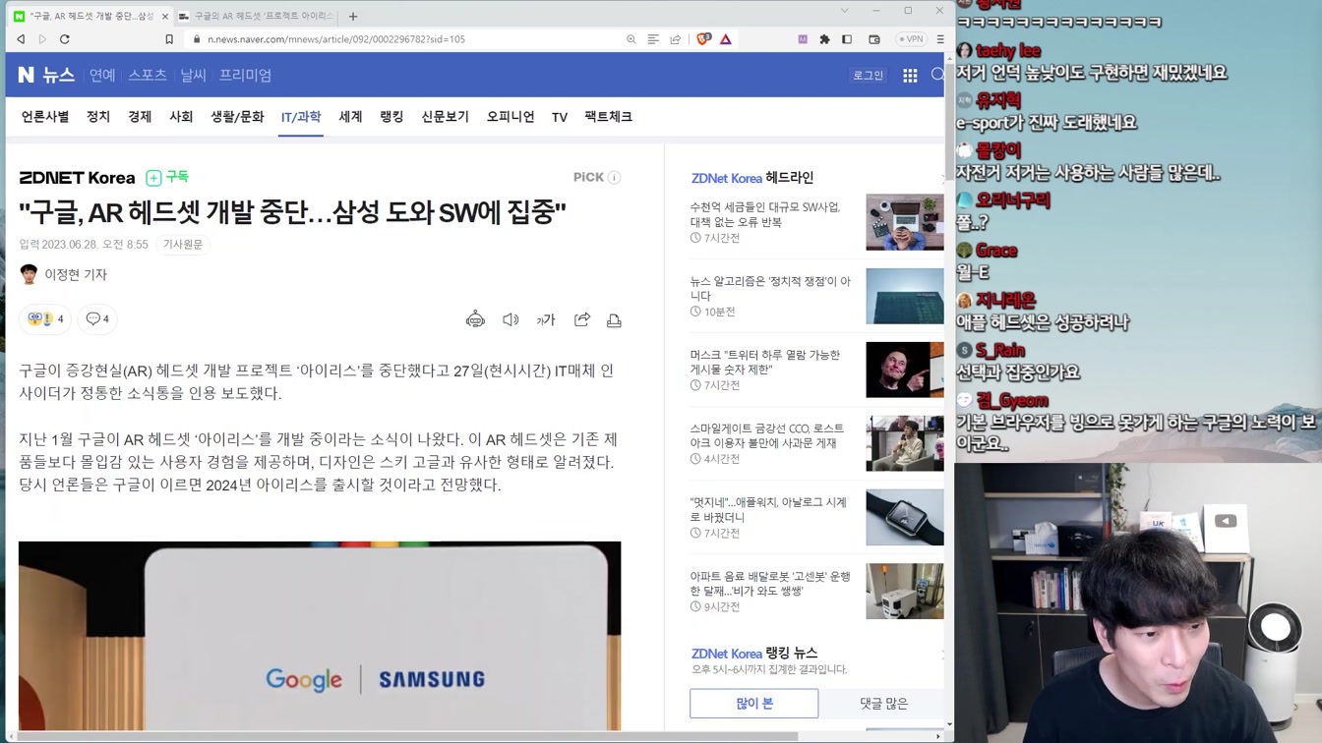The width and height of the screenshot is (1322, 743).
Task: Go back with the browser back arrow
Action: point(21,39)
